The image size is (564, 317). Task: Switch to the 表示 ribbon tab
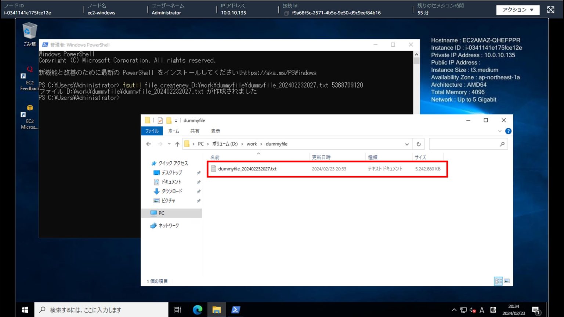[216, 131]
